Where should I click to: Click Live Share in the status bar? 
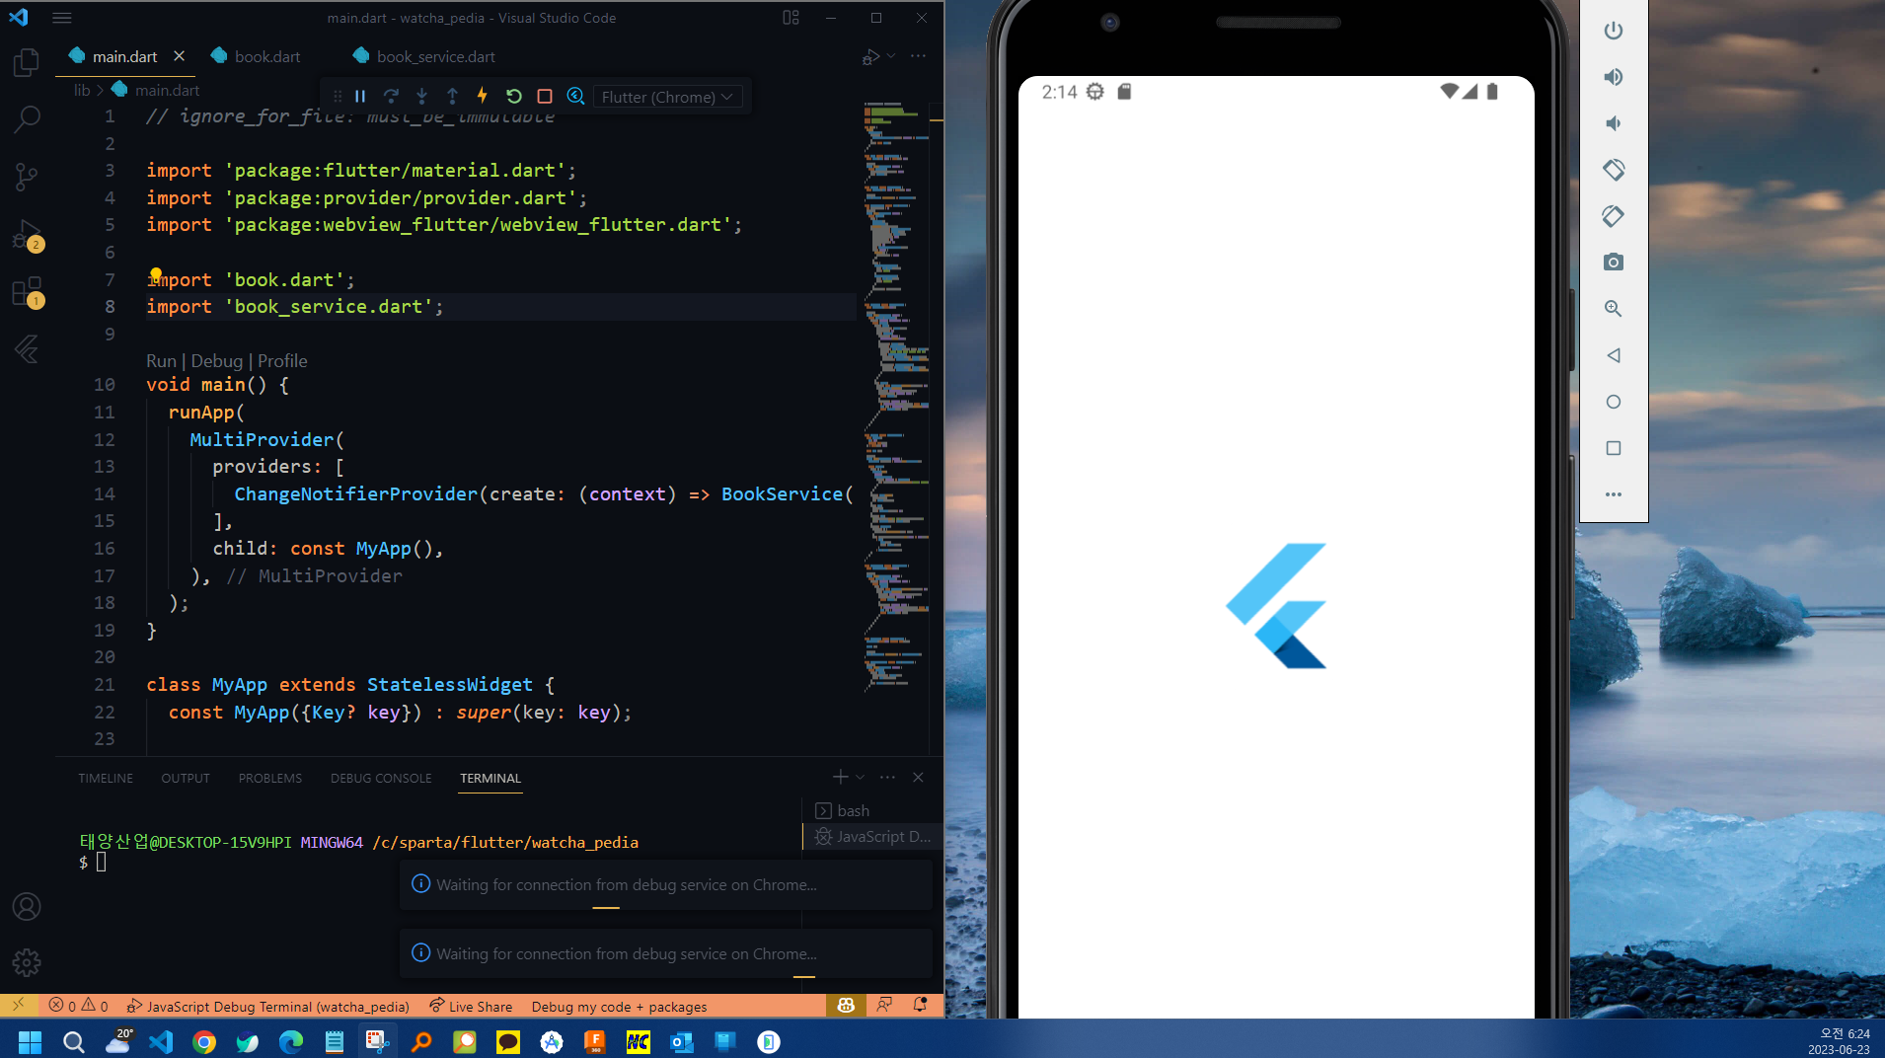coord(471,1006)
